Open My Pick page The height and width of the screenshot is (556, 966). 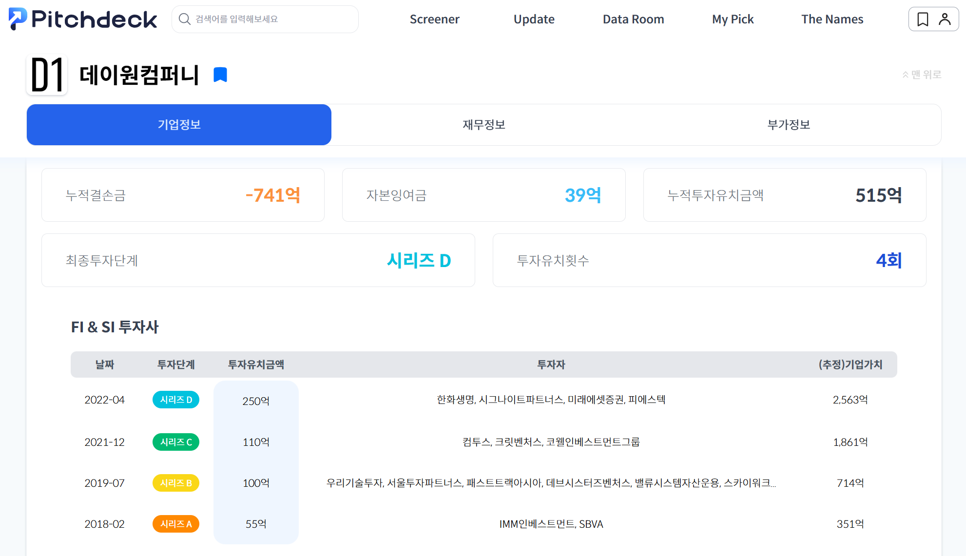pos(733,19)
